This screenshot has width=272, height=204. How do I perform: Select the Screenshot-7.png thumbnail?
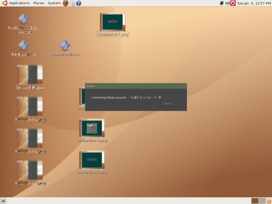(113, 22)
